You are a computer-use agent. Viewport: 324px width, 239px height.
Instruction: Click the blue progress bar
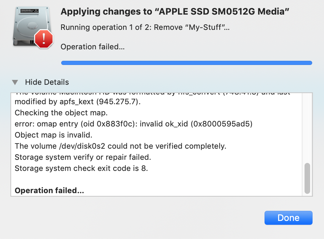(x=187, y=63)
